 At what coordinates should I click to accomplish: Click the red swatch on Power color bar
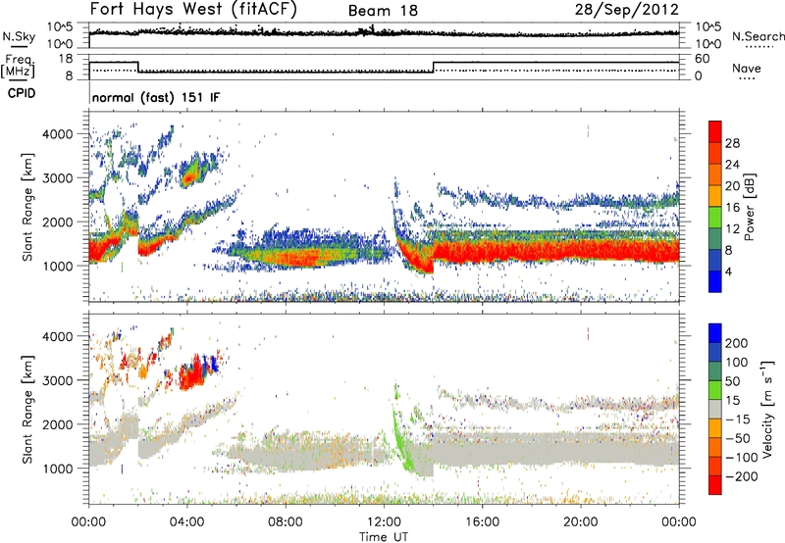pos(715,131)
